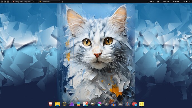Screen dimensions: 192x108
Task: Focus the Downloads window in top bar
Action: pyautogui.click(x=49, y=2)
